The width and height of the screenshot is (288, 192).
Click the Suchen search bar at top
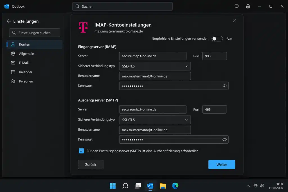pyautogui.click(x=123, y=6)
